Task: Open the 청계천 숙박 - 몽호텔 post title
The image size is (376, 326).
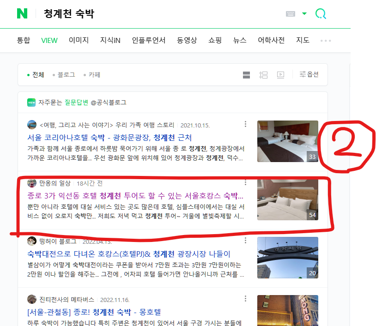Action: (x=94, y=312)
